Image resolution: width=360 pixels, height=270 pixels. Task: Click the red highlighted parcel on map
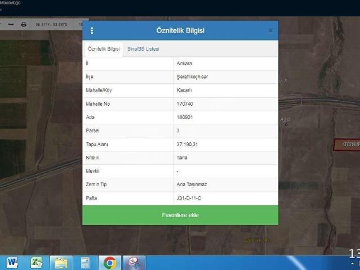tap(347, 145)
